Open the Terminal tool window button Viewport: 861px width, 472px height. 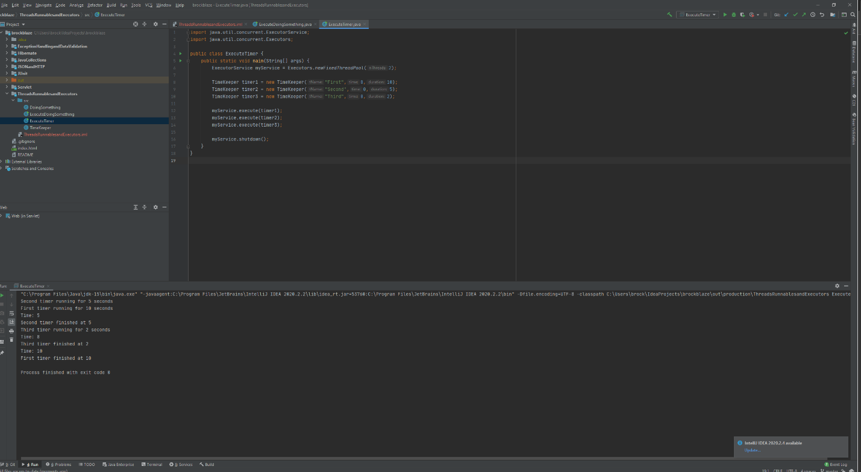(152, 464)
